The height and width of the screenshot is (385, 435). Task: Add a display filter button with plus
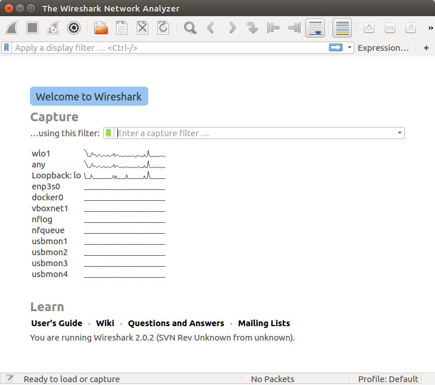click(426, 48)
